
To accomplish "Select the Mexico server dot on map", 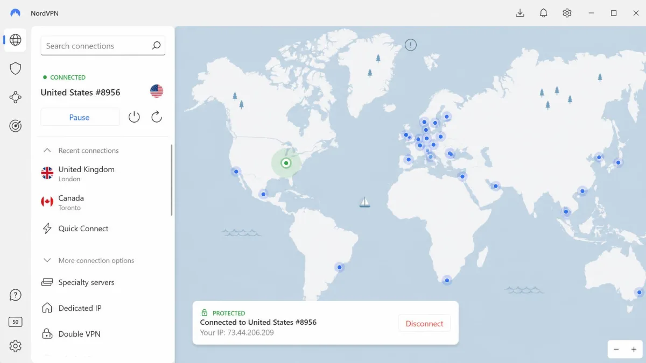I will tap(263, 194).
